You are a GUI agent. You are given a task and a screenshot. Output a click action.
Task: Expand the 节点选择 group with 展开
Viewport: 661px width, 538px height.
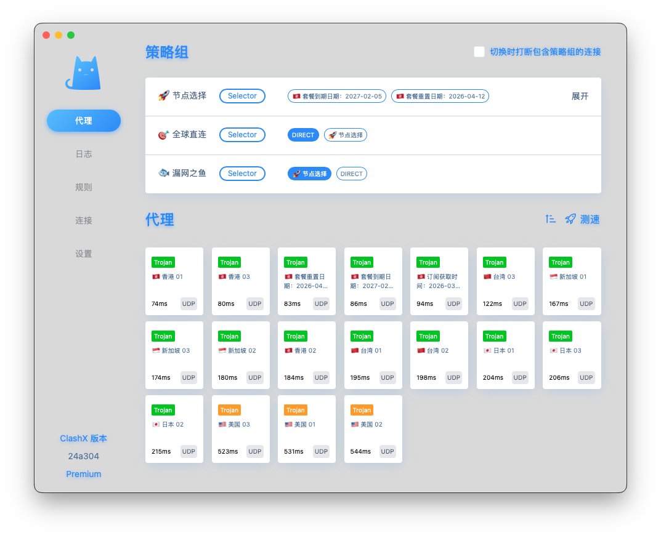(580, 96)
